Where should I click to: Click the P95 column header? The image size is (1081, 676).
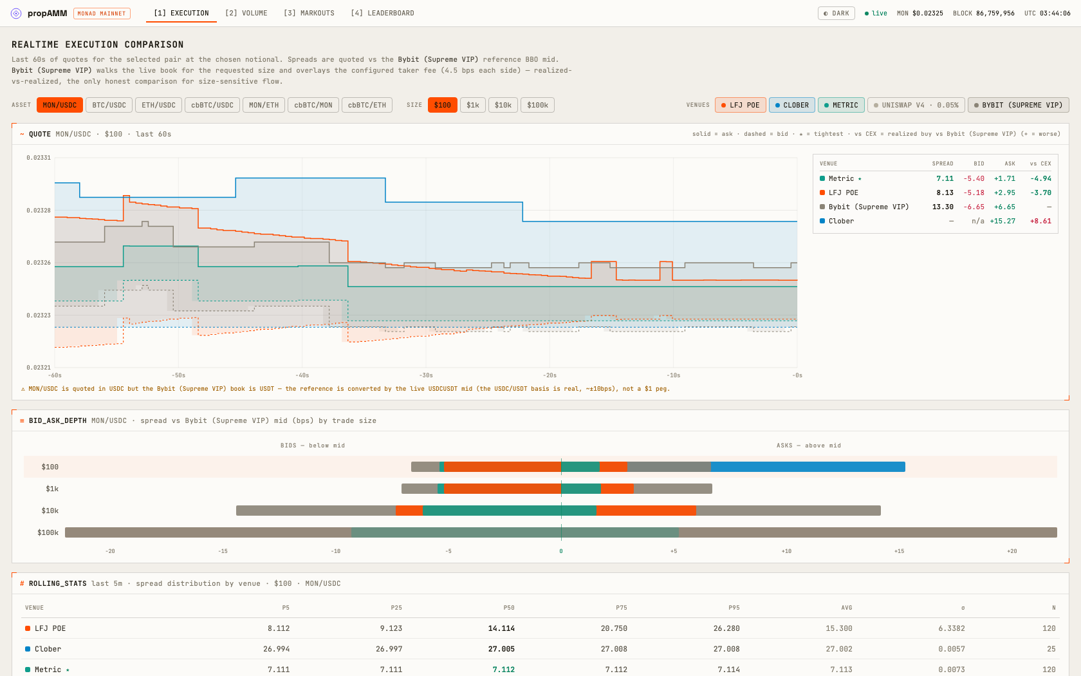[734, 608]
